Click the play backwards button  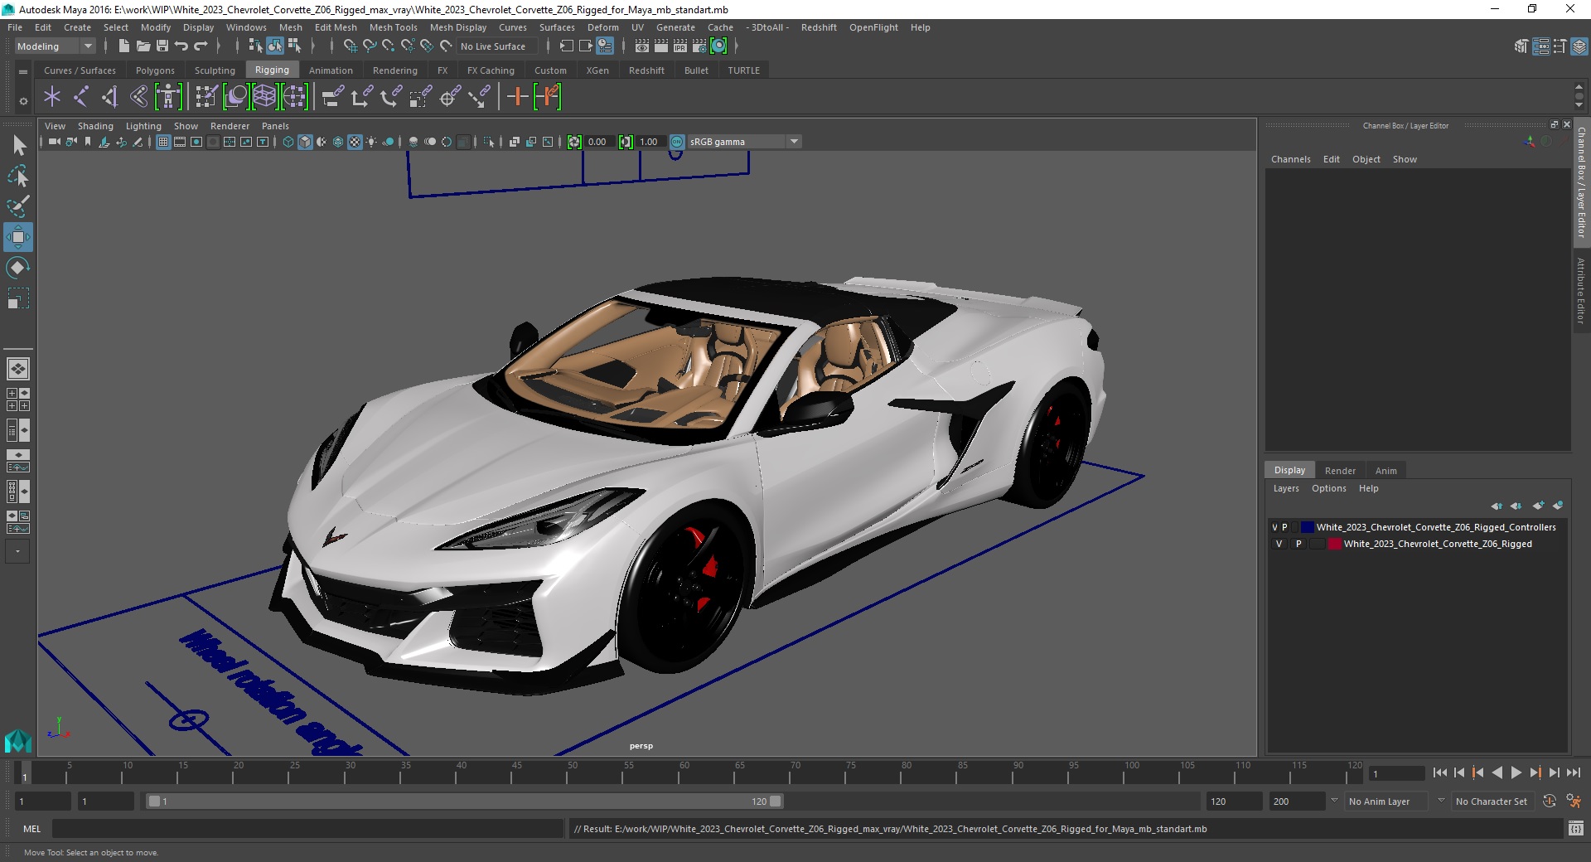pos(1497,772)
